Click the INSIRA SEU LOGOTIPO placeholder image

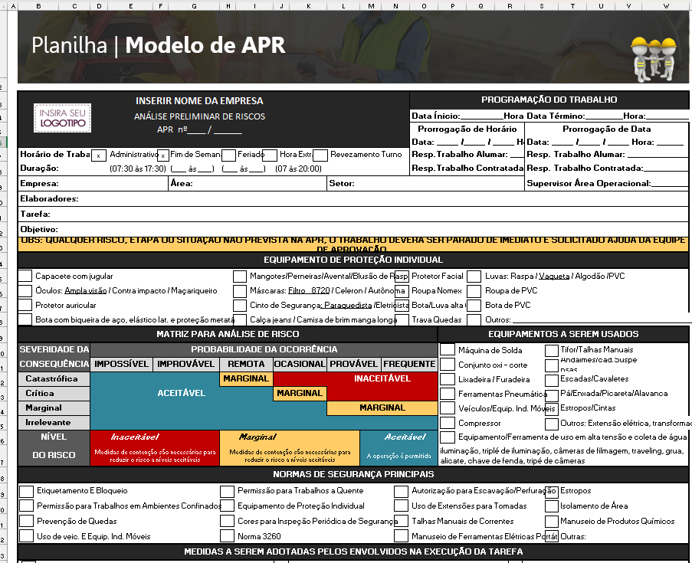(61, 119)
